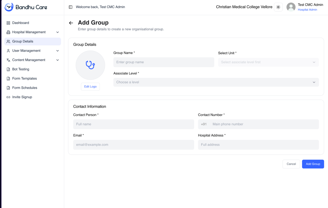Click the Bot Testing file icon
The width and height of the screenshot is (328, 208).
point(8,69)
